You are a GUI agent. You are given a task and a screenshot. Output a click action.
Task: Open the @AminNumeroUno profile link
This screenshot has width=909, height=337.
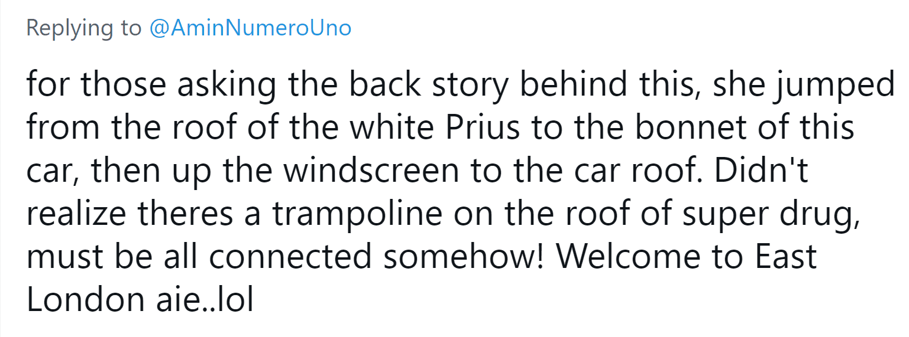click(x=250, y=28)
